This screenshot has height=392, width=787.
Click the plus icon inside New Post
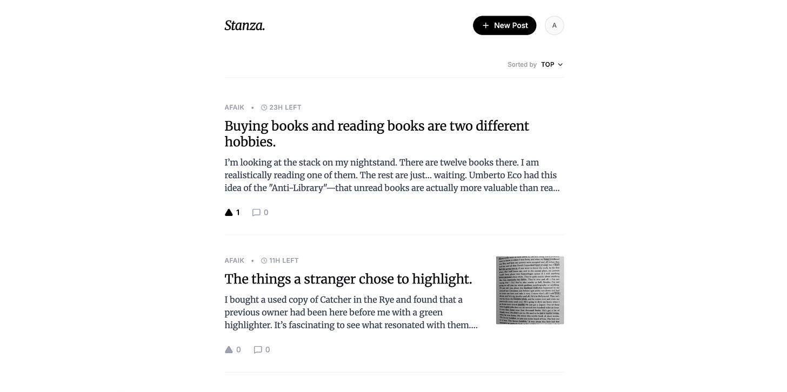point(485,25)
